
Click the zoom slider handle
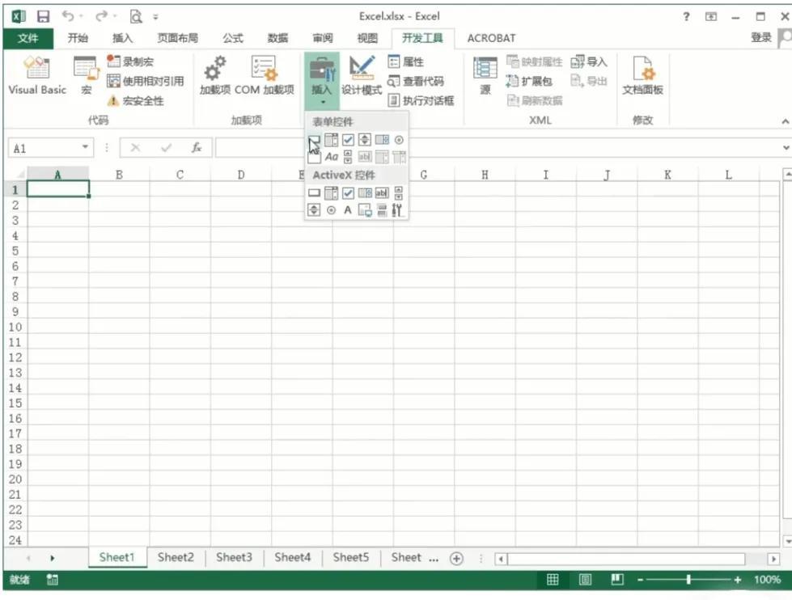pos(688,579)
